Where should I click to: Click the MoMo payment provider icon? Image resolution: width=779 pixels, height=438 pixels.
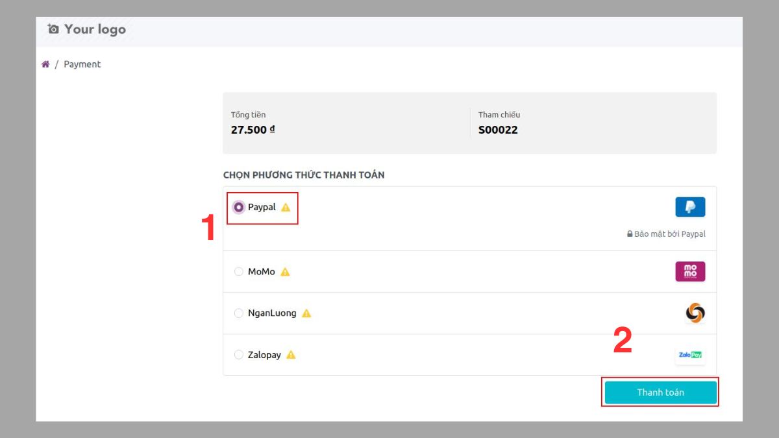click(690, 271)
